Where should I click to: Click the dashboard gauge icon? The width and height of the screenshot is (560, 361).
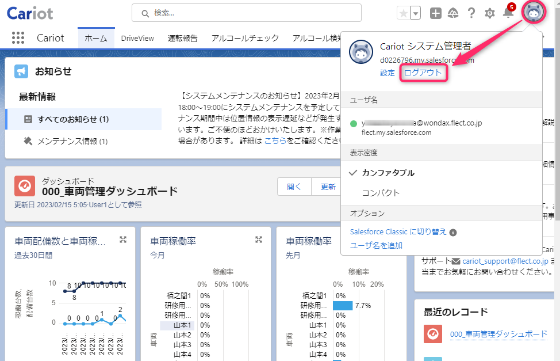(x=25, y=186)
